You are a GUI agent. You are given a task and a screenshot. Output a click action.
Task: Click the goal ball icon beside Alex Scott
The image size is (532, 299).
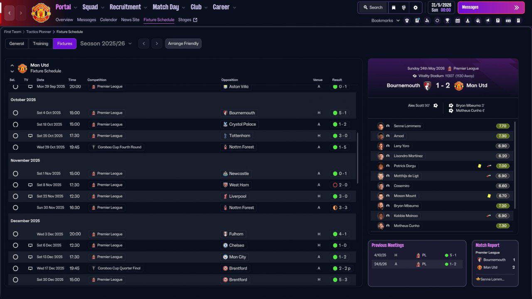[436, 105]
